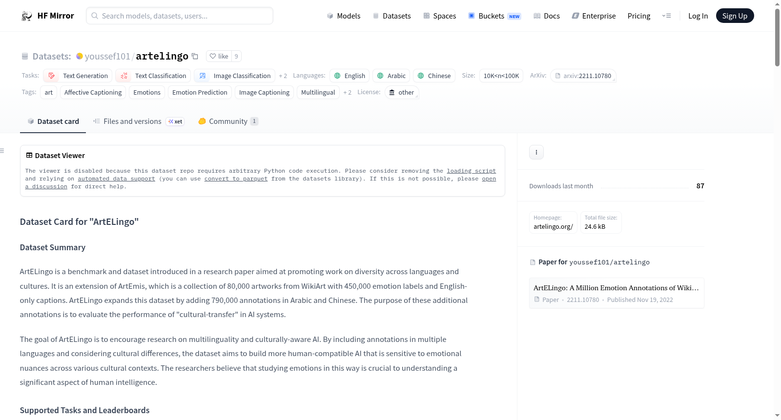Image resolution: width=781 pixels, height=420 pixels.
Task: Open the youssef101 profile link
Action: [x=107, y=56]
